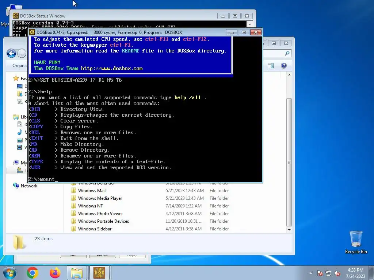Click the Action Center flag tray icon
374x280 pixels.
(x=320, y=273)
